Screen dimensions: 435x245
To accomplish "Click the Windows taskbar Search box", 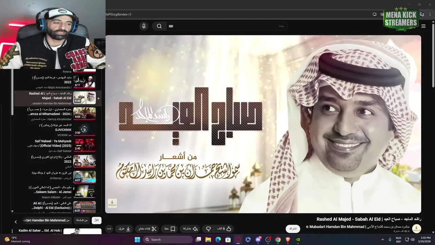I will 168,240.
